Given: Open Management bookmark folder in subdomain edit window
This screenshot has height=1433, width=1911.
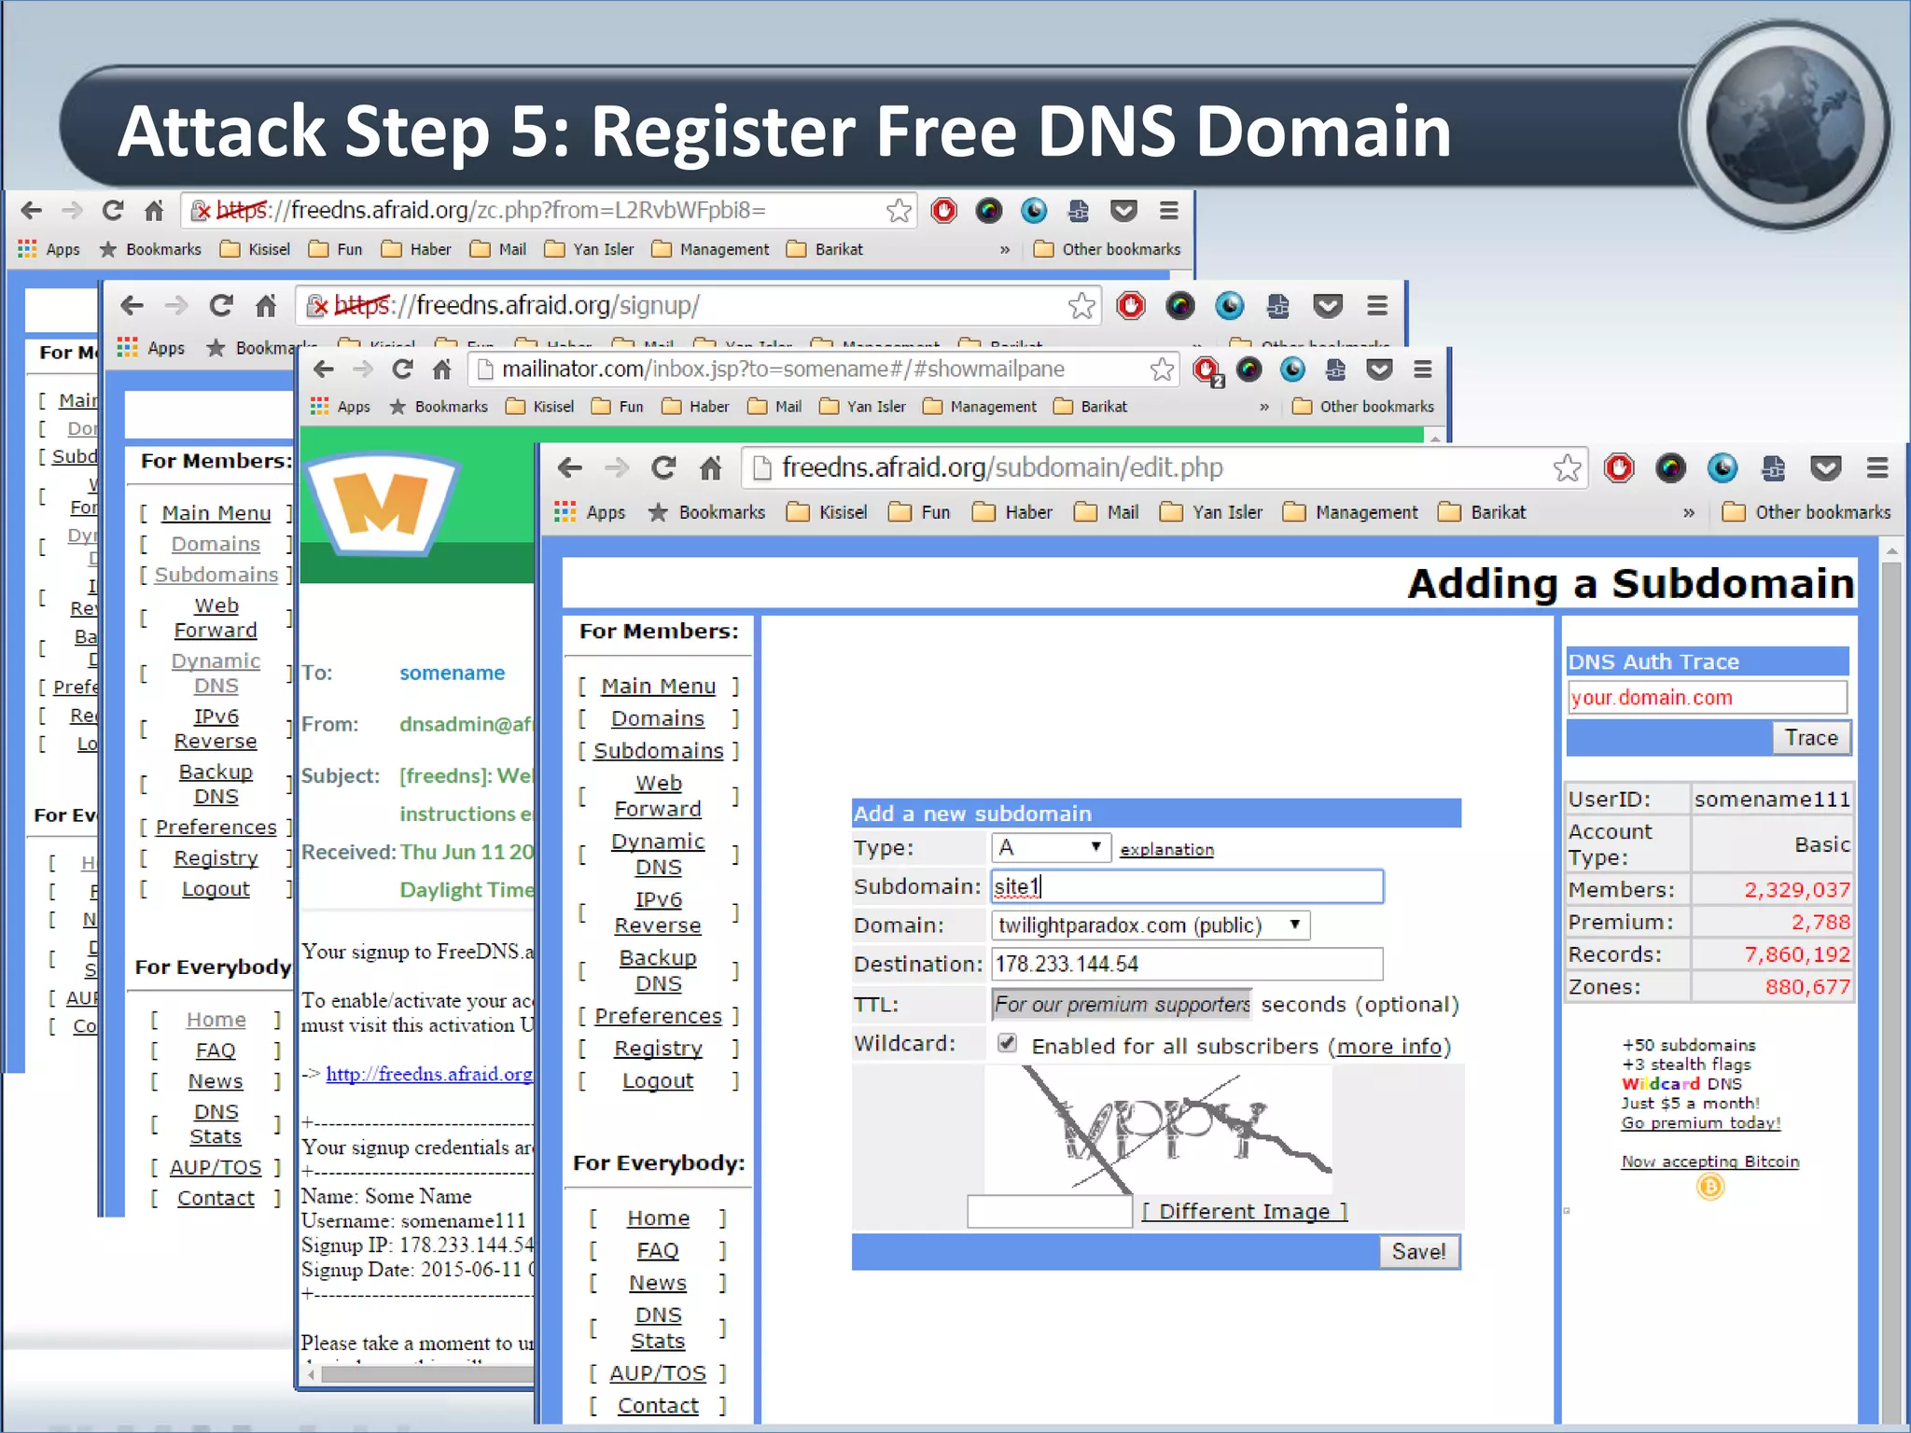Looking at the screenshot, I should (x=1350, y=512).
